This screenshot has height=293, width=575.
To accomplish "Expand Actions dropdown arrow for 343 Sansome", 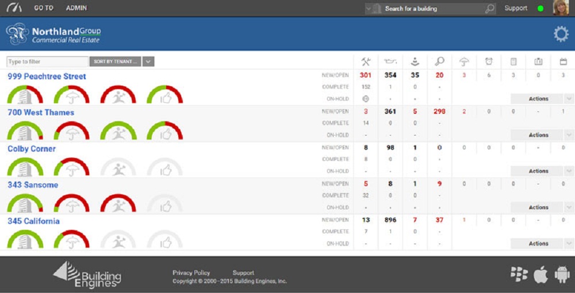I will tap(569, 207).
